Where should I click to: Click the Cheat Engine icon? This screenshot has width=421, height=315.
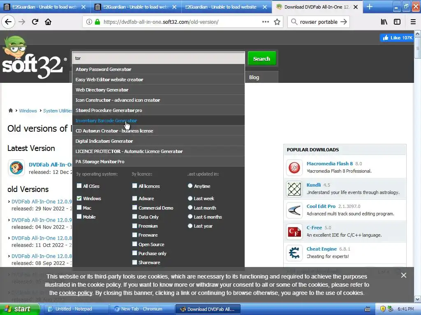(294, 253)
